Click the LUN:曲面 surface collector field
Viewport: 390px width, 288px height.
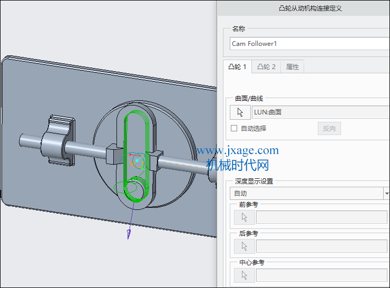(x=320, y=112)
